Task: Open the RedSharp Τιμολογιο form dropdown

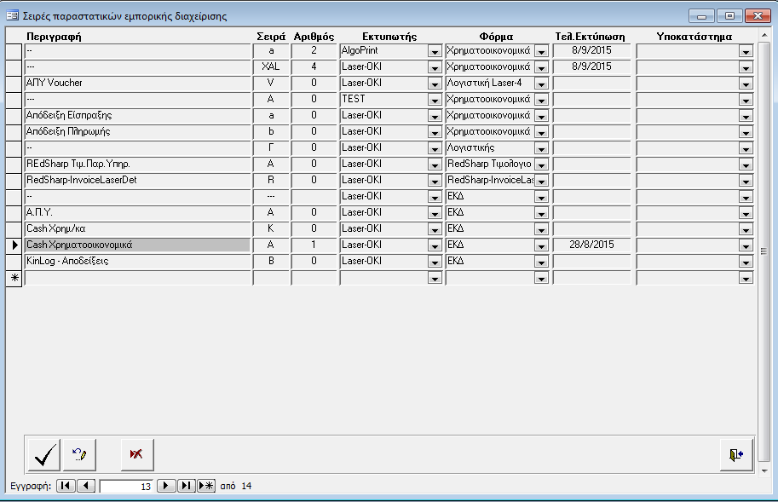Action: click(540, 164)
